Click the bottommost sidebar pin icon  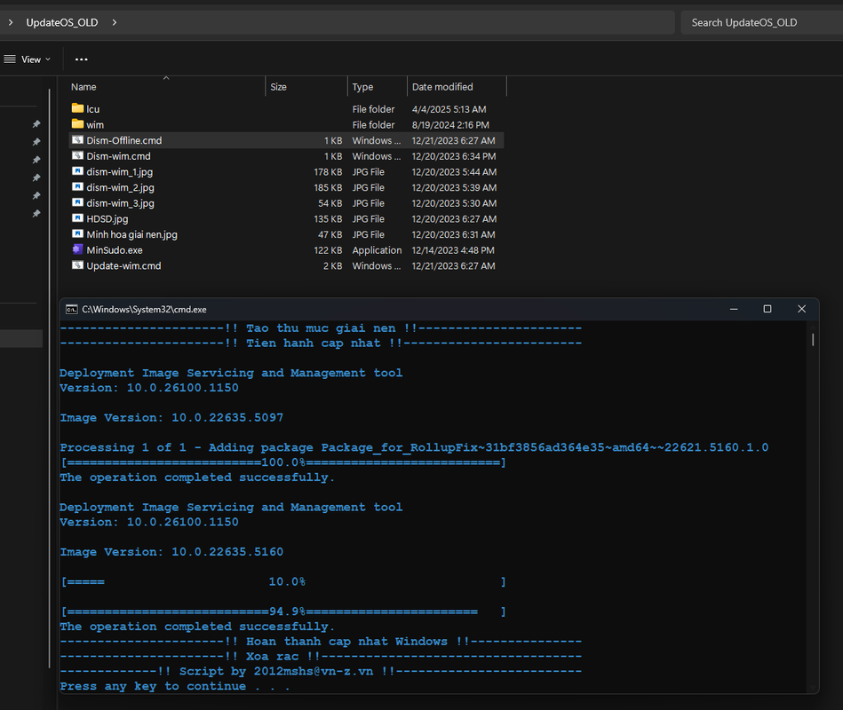pos(36,214)
